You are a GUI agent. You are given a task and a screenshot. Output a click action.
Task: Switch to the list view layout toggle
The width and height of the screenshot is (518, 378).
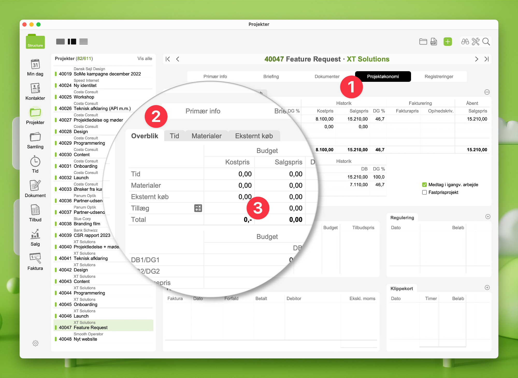(x=83, y=42)
